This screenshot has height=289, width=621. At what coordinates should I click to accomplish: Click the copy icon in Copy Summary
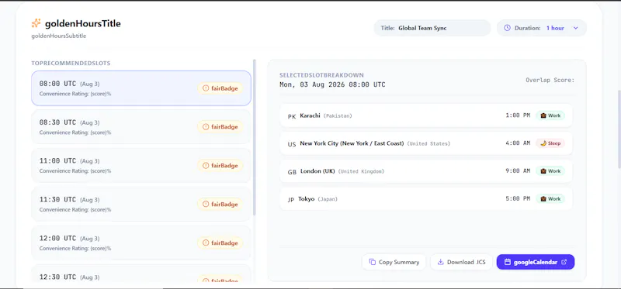[x=373, y=262]
